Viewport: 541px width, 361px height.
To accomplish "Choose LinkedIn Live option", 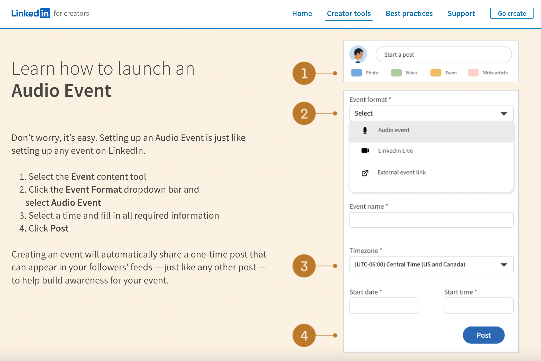I will (x=431, y=151).
